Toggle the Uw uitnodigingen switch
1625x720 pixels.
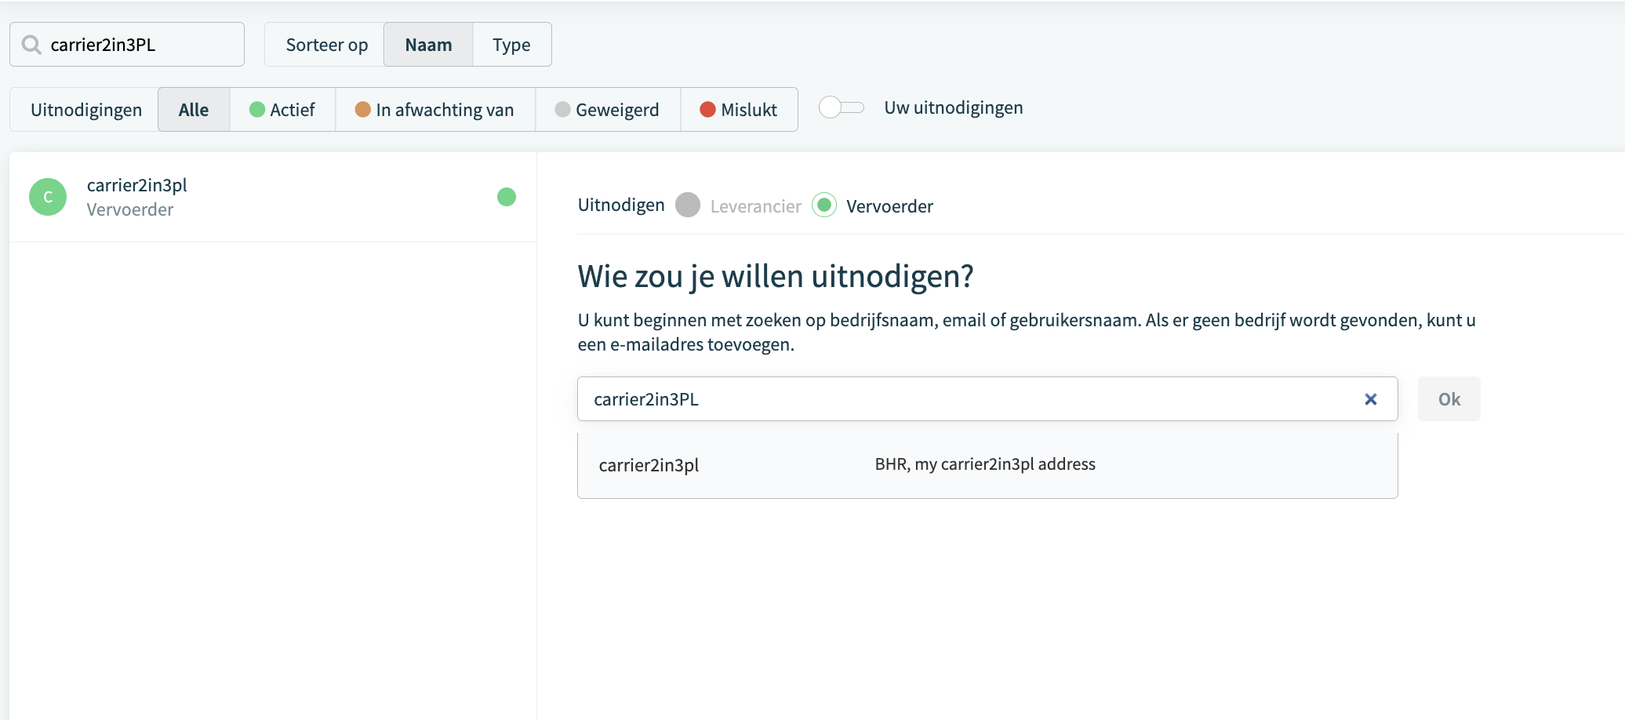[x=842, y=107]
